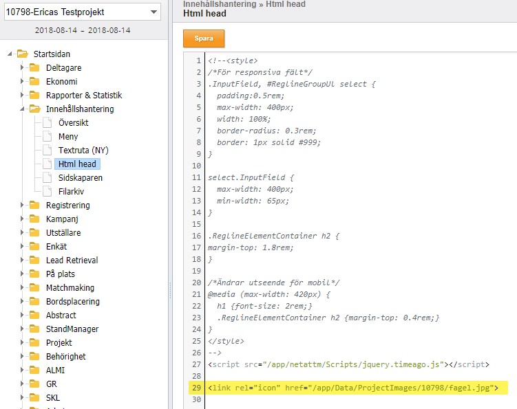517x409 pixels.
Task: Click the Startsidan folder icon
Action: pyautogui.click(x=23, y=54)
